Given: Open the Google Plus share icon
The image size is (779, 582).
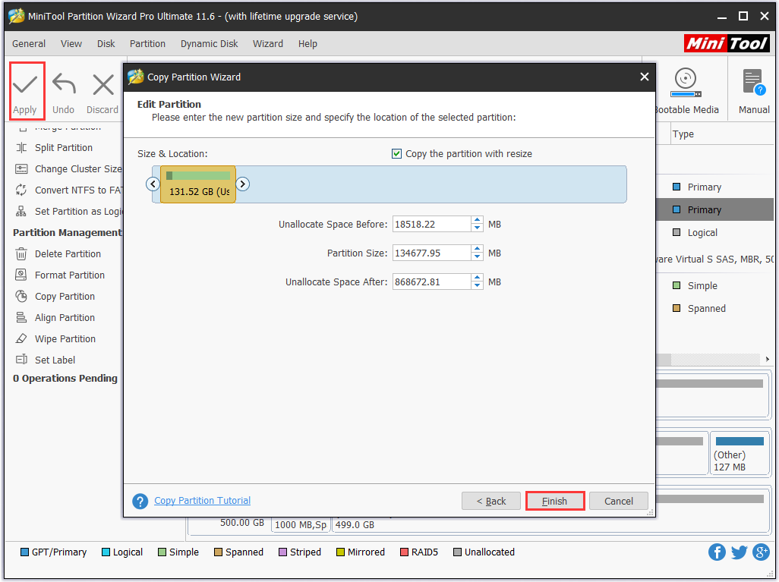Looking at the screenshot, I should point(761,552).
